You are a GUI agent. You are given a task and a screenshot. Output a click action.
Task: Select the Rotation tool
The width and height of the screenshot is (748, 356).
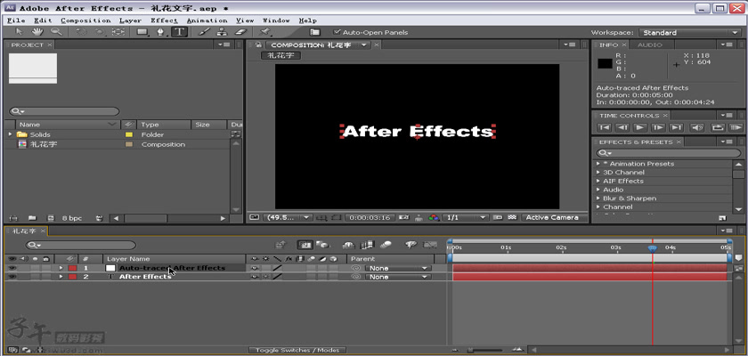81,32
